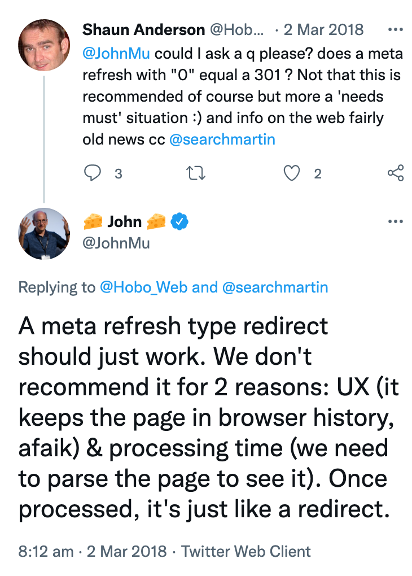This screenshot has width=412, height=576.
Task: Like Shaun Anderson's tweet with heart icon
Action: click(291, 173)
